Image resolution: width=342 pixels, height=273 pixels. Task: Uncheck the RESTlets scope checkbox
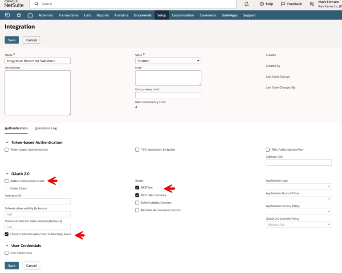point(137,188)
